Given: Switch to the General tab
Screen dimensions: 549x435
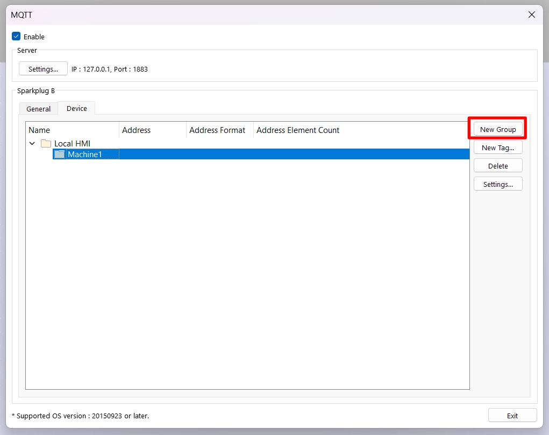Looking at the screenshot, I should click(38, 108).
